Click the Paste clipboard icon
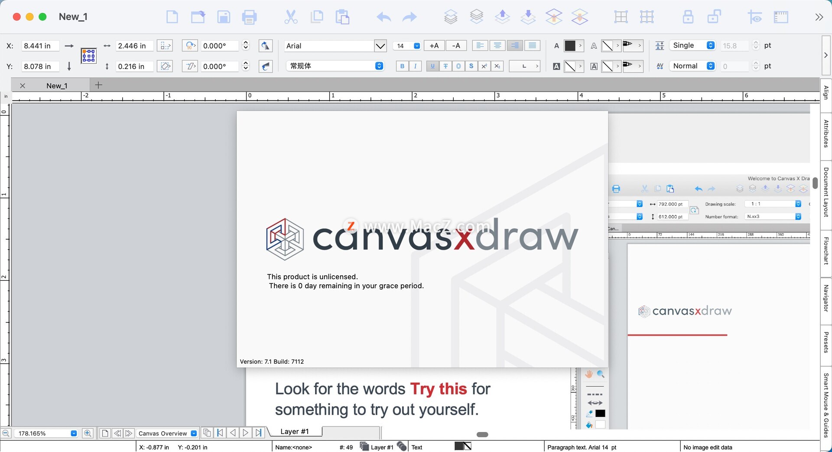This screenshot has width=832, height=452. (x=342, y=17)
